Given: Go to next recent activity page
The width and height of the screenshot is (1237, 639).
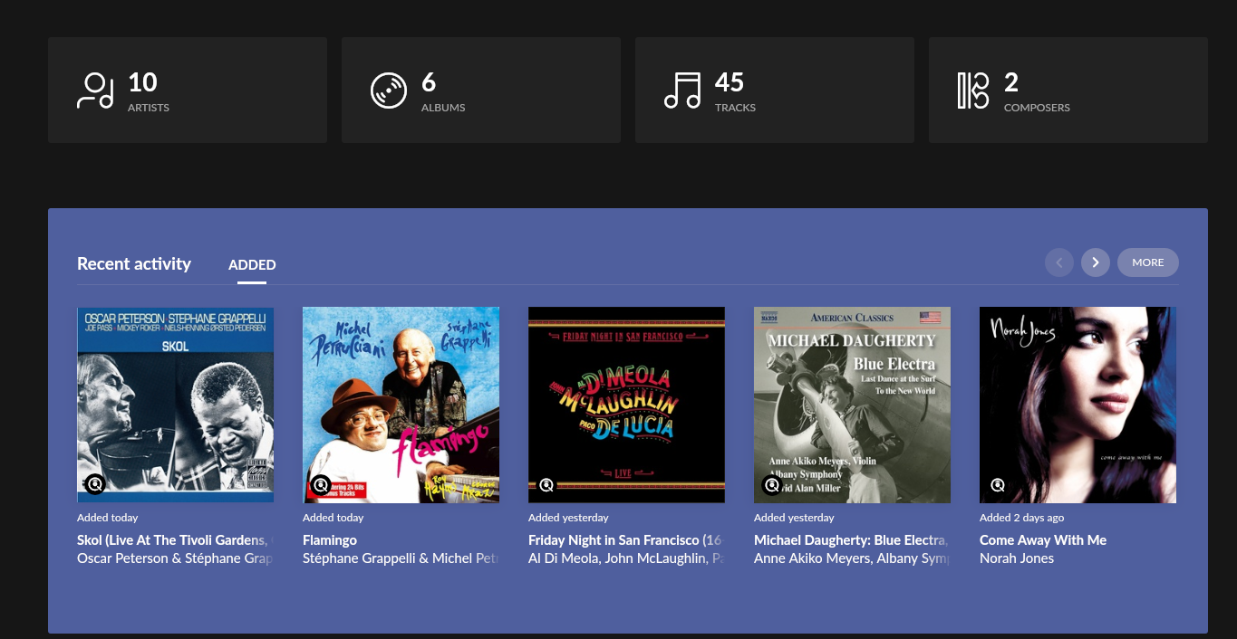Looking at the screenshot, I should point(1096,262).
